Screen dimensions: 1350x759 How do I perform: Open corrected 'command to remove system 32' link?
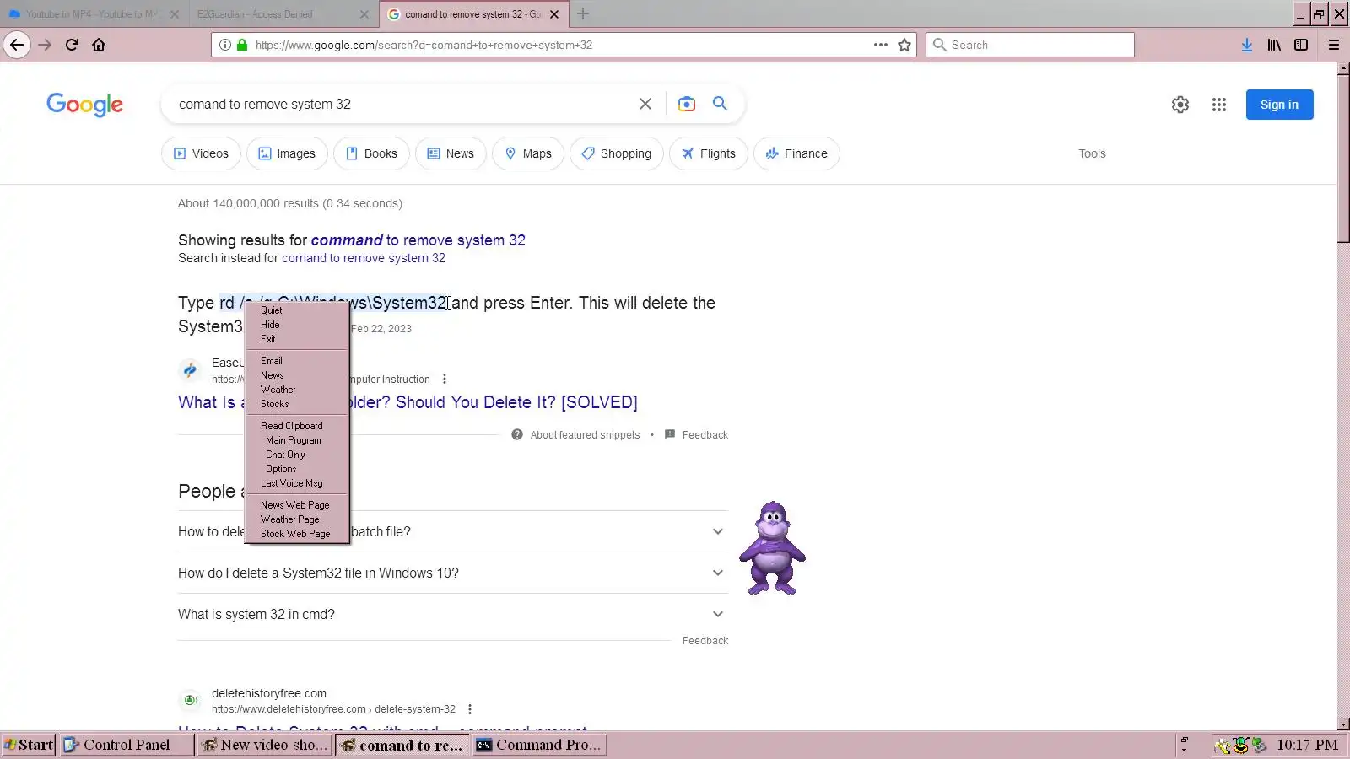tap(418, 240)
